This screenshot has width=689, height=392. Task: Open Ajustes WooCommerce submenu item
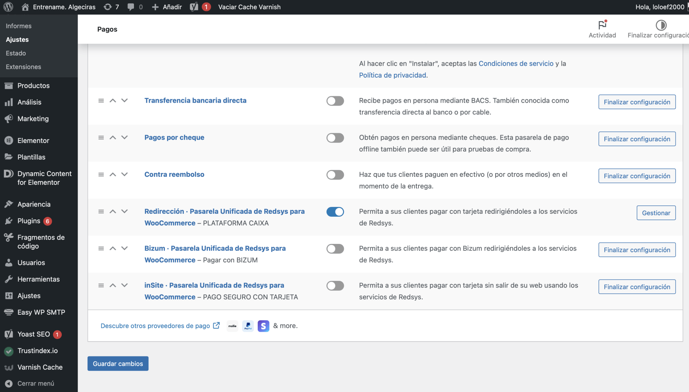[x=17, y=40]
